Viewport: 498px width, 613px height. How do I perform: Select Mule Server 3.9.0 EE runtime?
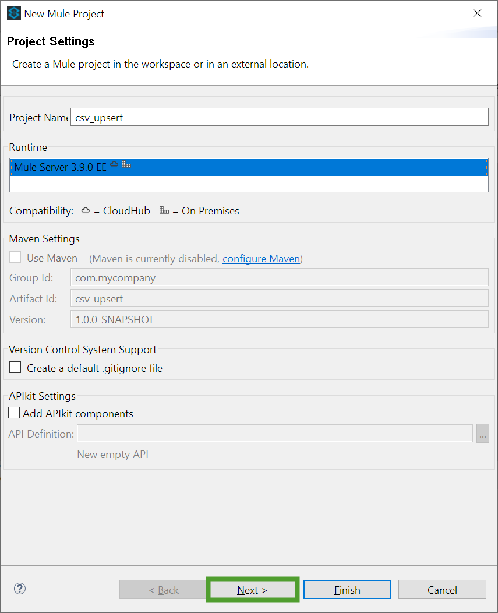(x=249, y=167)
